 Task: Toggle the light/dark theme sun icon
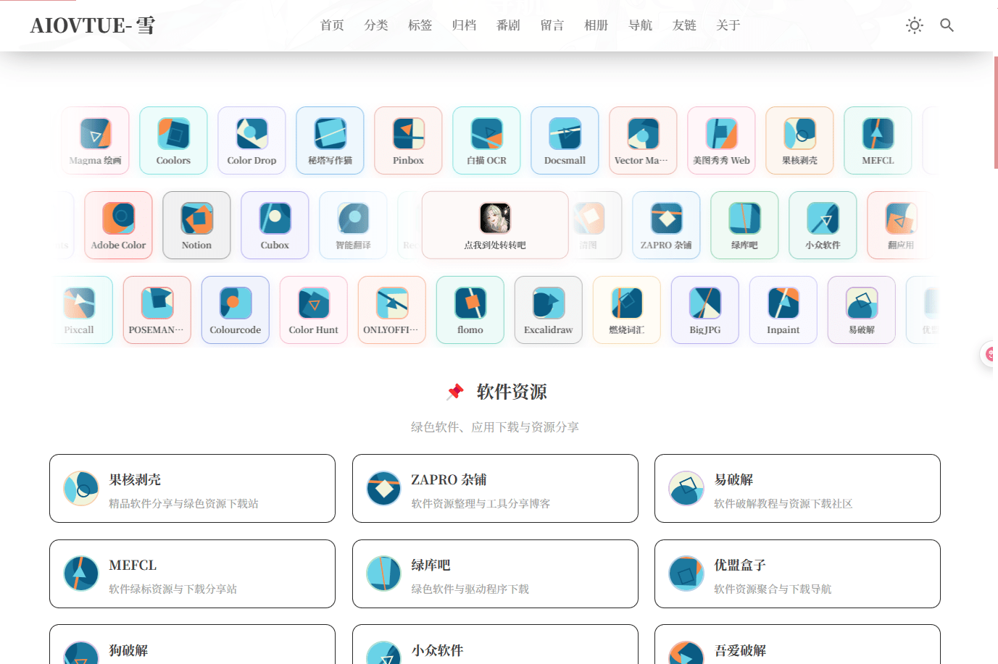pyautogui.click(x=915, y=25)
